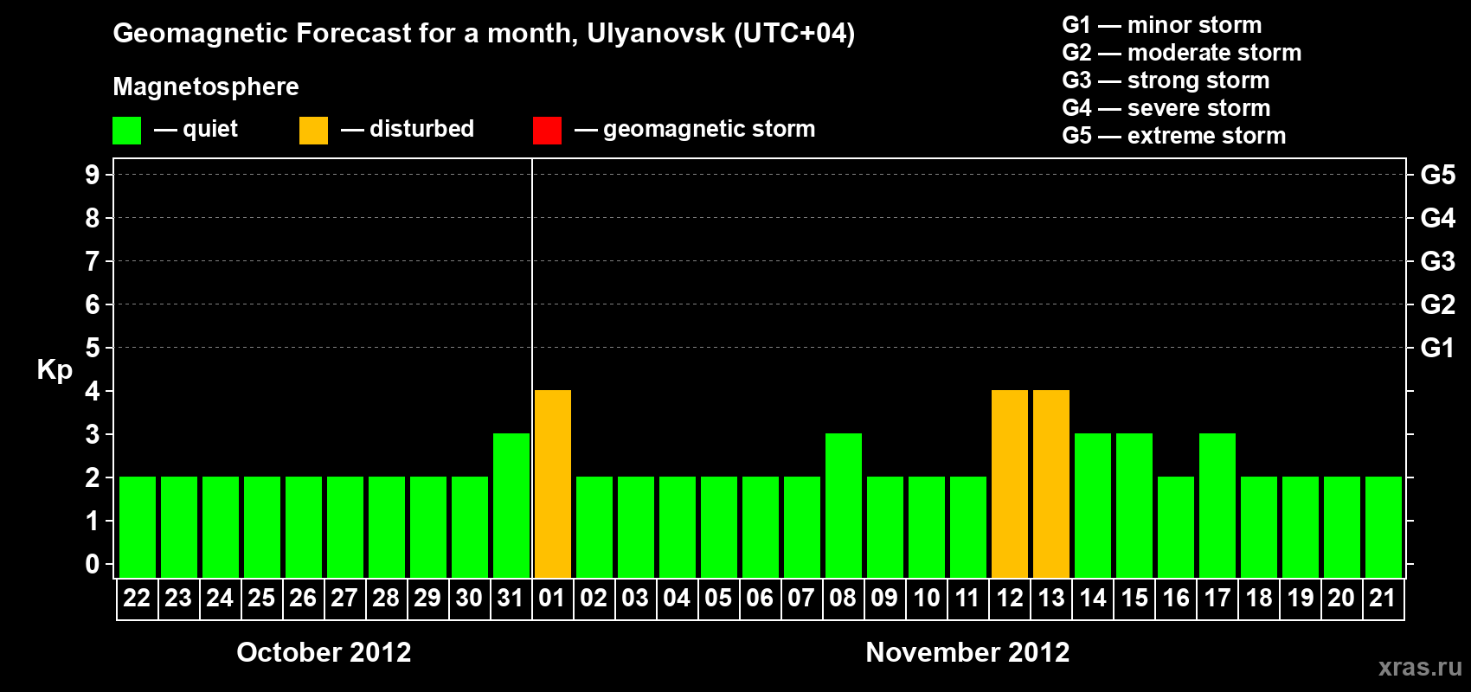Click the orange bar for November 01
The image size is (1471, 692).
(553, 484)
